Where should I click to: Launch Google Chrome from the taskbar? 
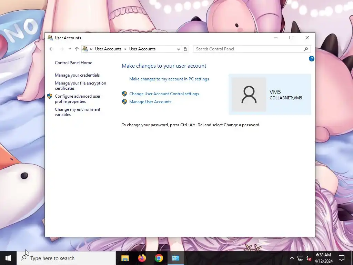(x=159, y=258)
